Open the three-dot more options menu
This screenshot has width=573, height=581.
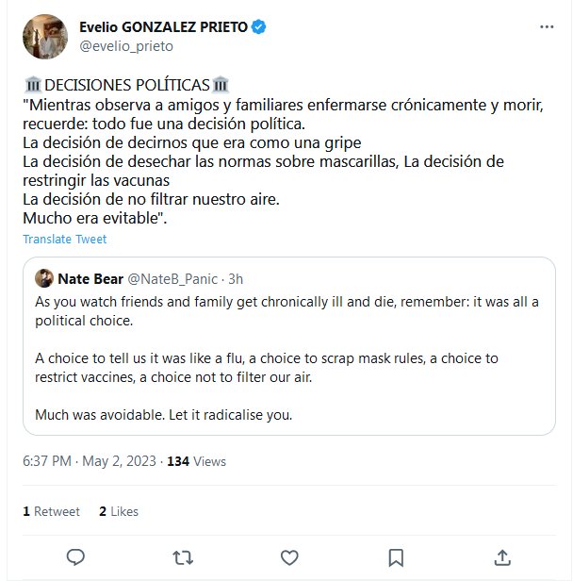tap(546, 28)
